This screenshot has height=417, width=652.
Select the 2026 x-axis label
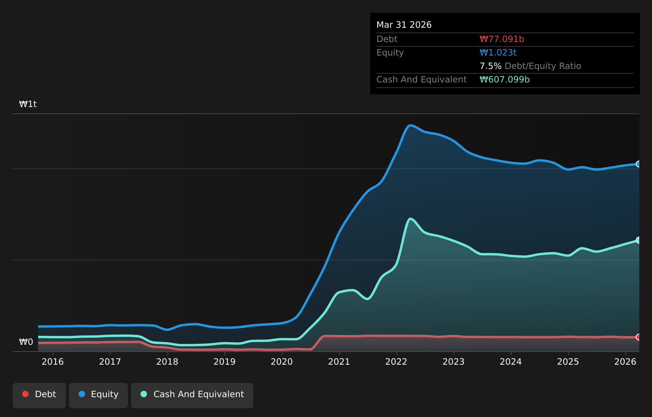[625, 362]
